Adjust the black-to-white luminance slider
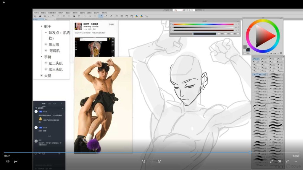This screenshot has width=303, height=170. pos(204,27)
